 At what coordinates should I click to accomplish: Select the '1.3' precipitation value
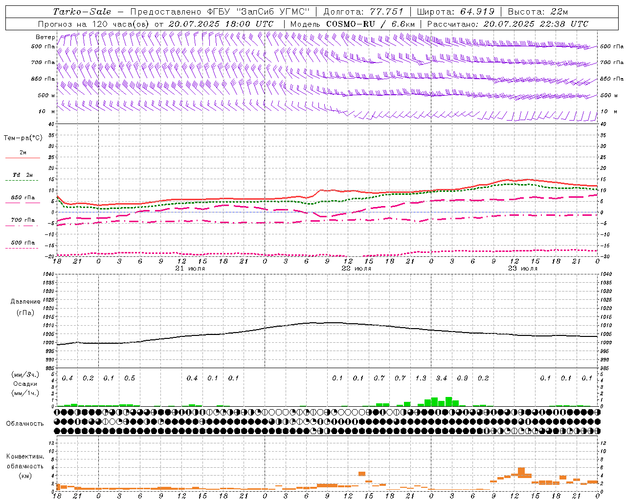421,378
